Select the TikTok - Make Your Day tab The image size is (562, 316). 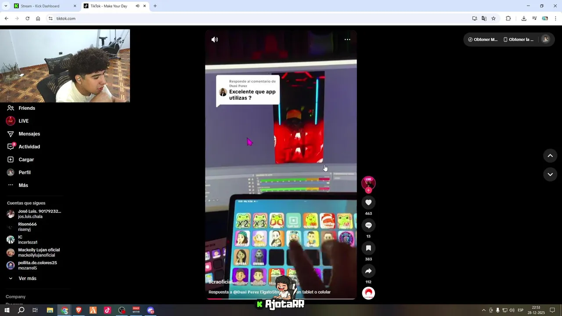pyautogui.click(x=108, y=6)
